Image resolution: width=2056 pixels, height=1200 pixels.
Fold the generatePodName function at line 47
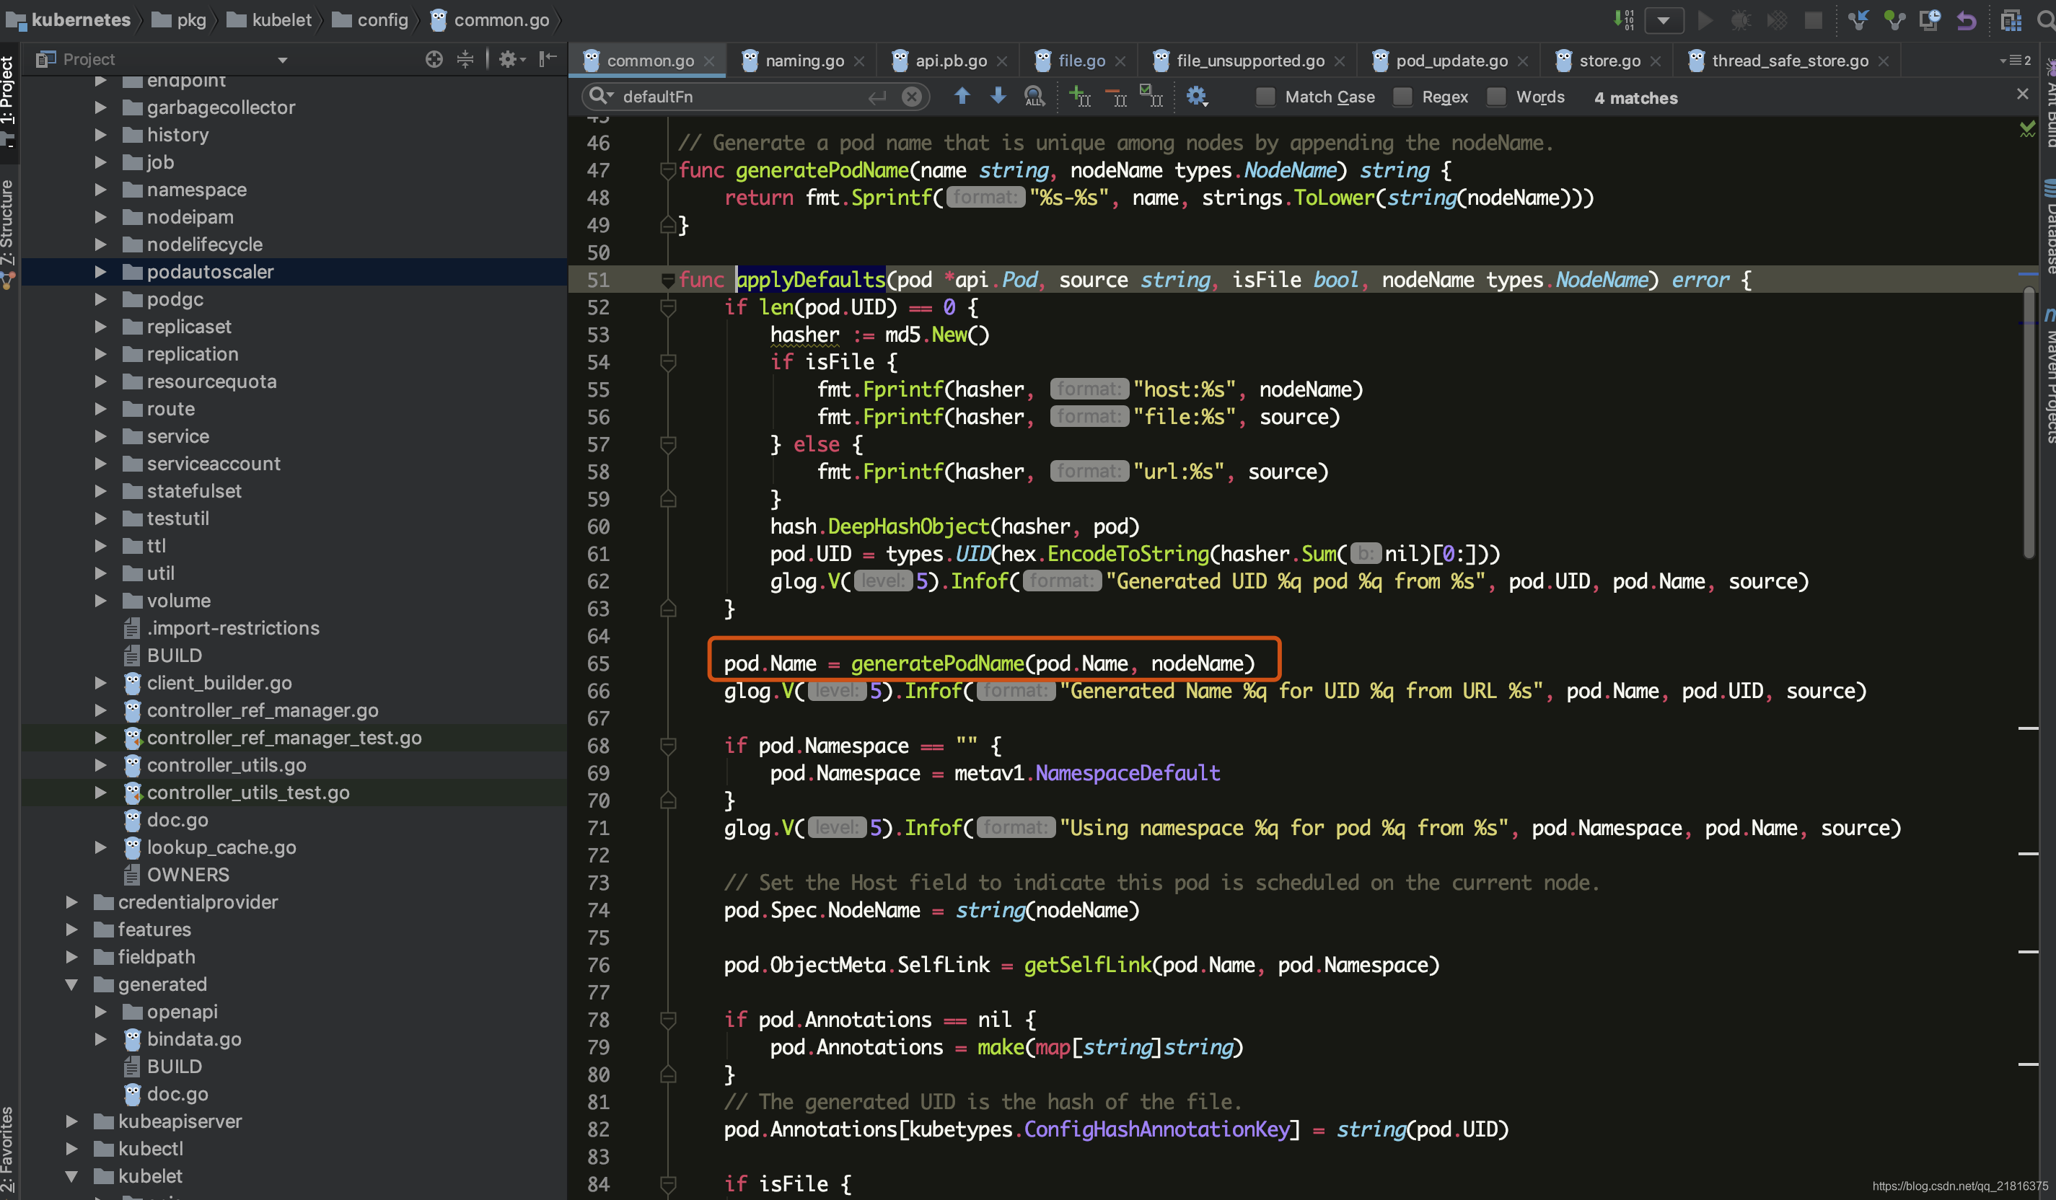pos(667,169)
